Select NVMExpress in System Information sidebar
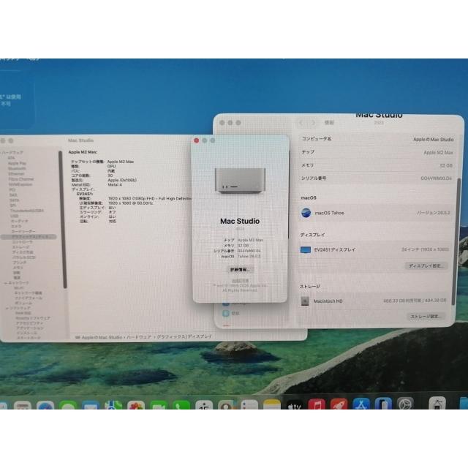Viewport: 468px width, 468px height. (x=20, y=184)
